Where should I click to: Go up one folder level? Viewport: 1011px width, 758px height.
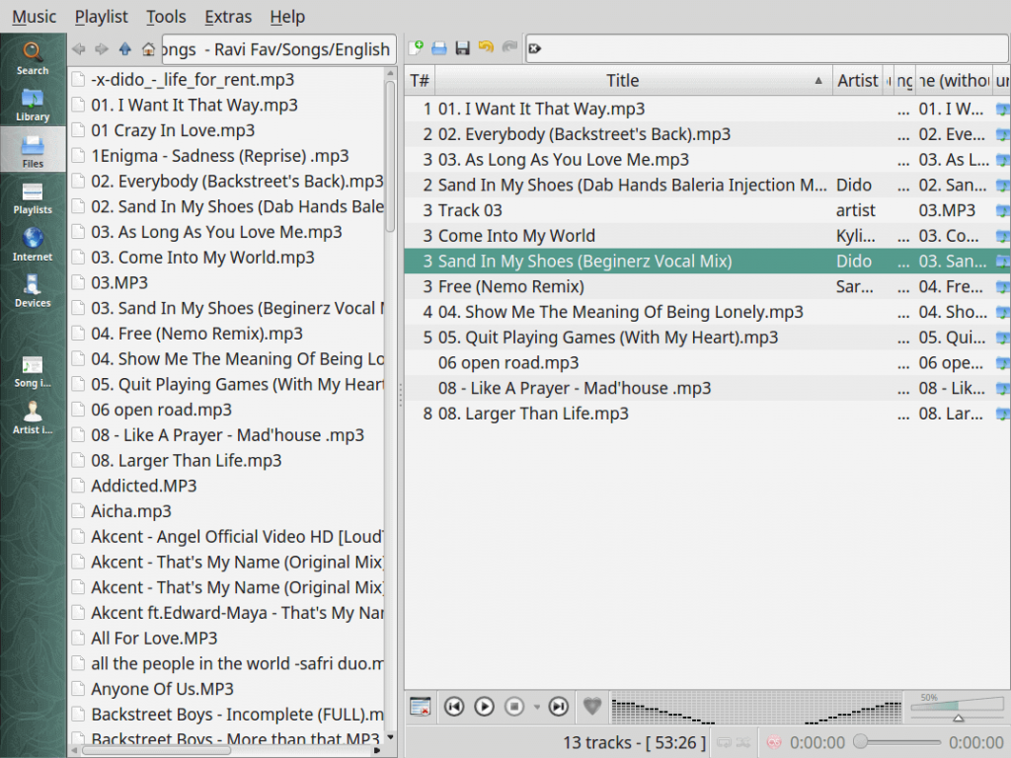coord(125,48)
